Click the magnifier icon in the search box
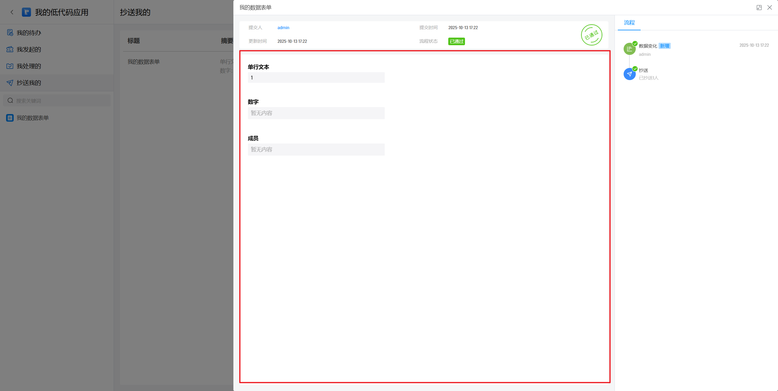The image size is (778, 391). pos(10,101)
